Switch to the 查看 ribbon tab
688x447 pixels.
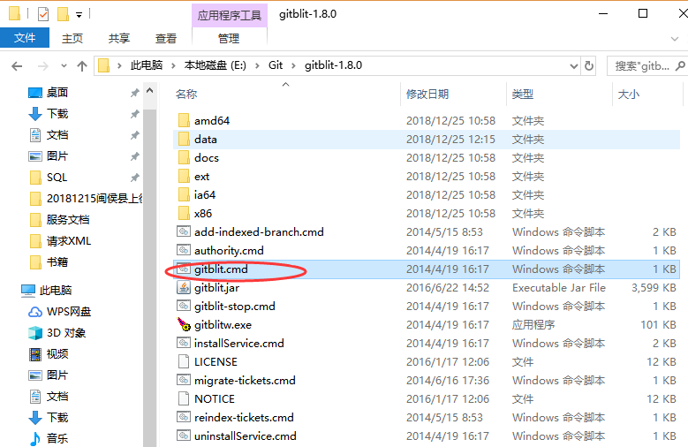pyautogui.click(x=166, y=38)
